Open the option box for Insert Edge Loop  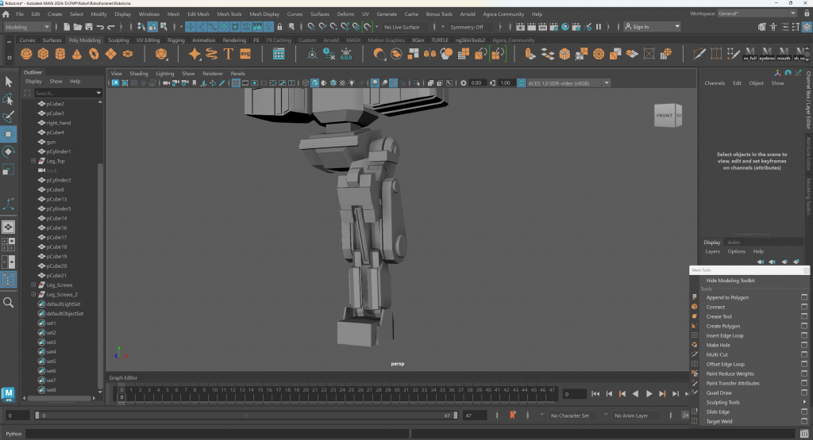pos(803,335)
